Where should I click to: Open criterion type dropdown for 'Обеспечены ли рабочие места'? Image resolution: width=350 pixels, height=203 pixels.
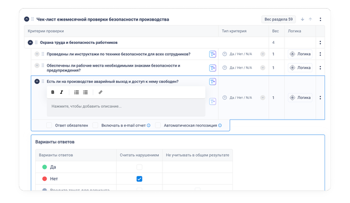coord(263,68)
